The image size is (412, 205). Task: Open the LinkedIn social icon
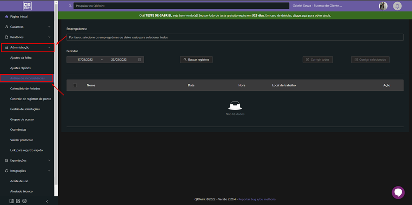[x=18, y=201]
